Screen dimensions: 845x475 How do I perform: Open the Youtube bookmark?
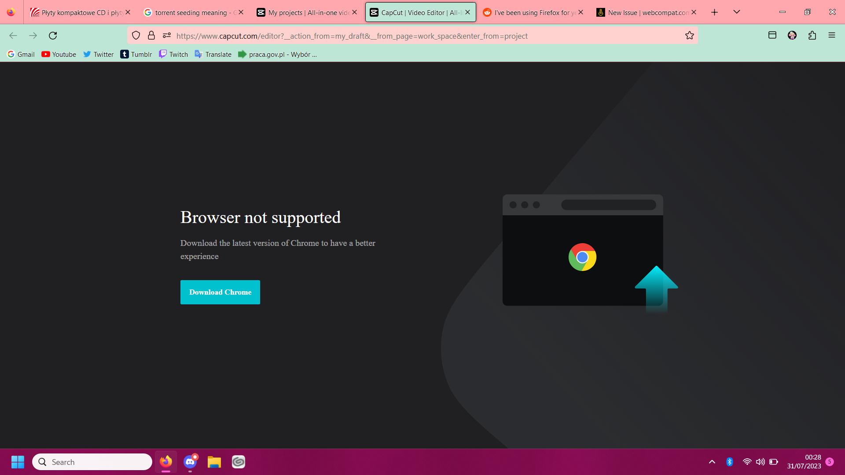point(59,54)
